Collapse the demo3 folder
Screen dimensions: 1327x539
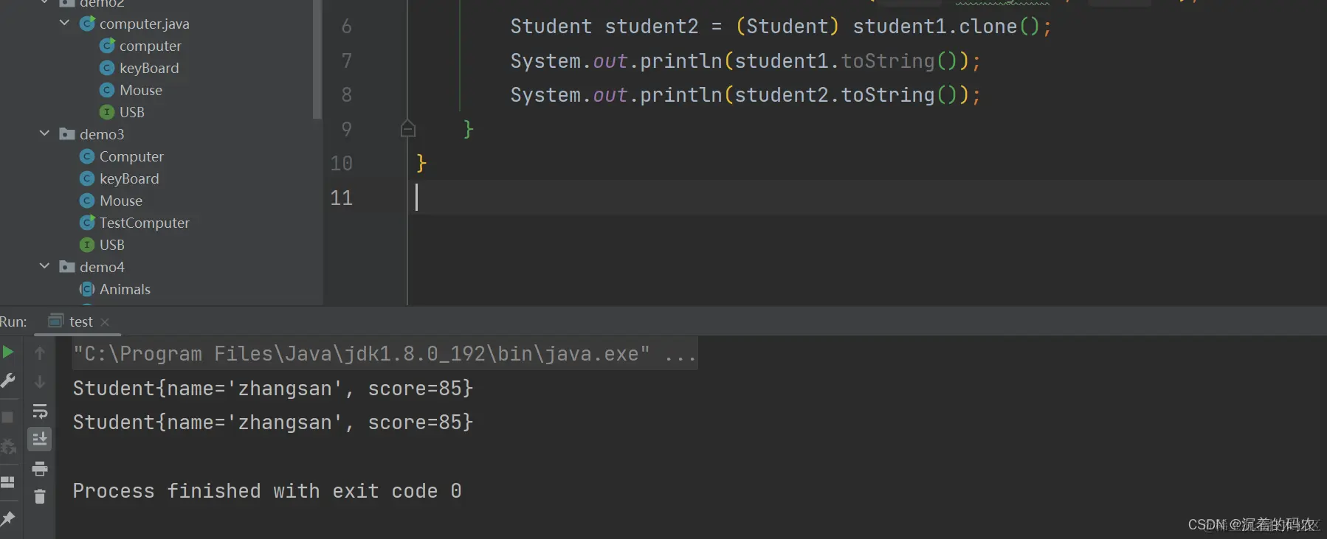coord(44,133)
